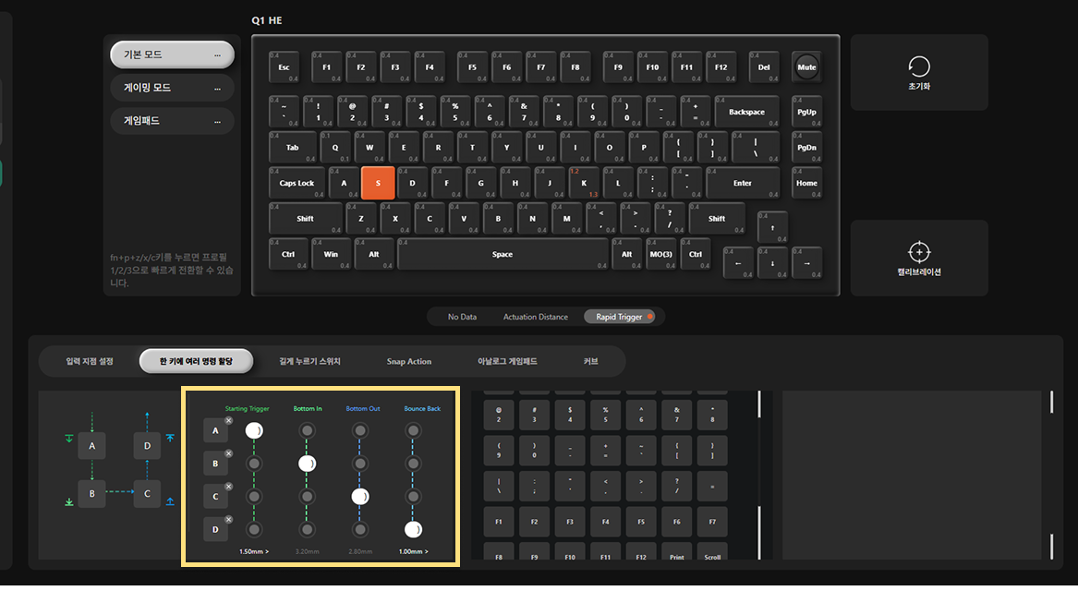Screen dimensions: 1078x591
Task: Remove binding A using its X icon
Action: [x=228, y=420]
